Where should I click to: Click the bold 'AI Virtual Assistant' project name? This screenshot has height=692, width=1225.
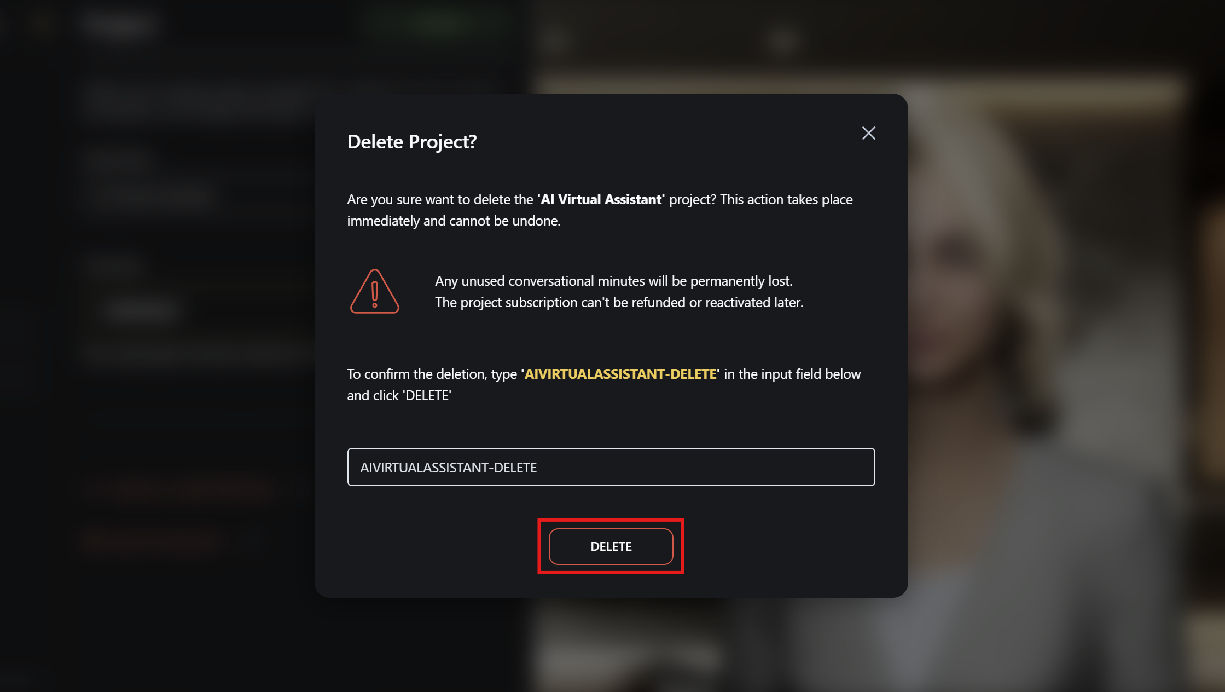(x=601, y=199)
